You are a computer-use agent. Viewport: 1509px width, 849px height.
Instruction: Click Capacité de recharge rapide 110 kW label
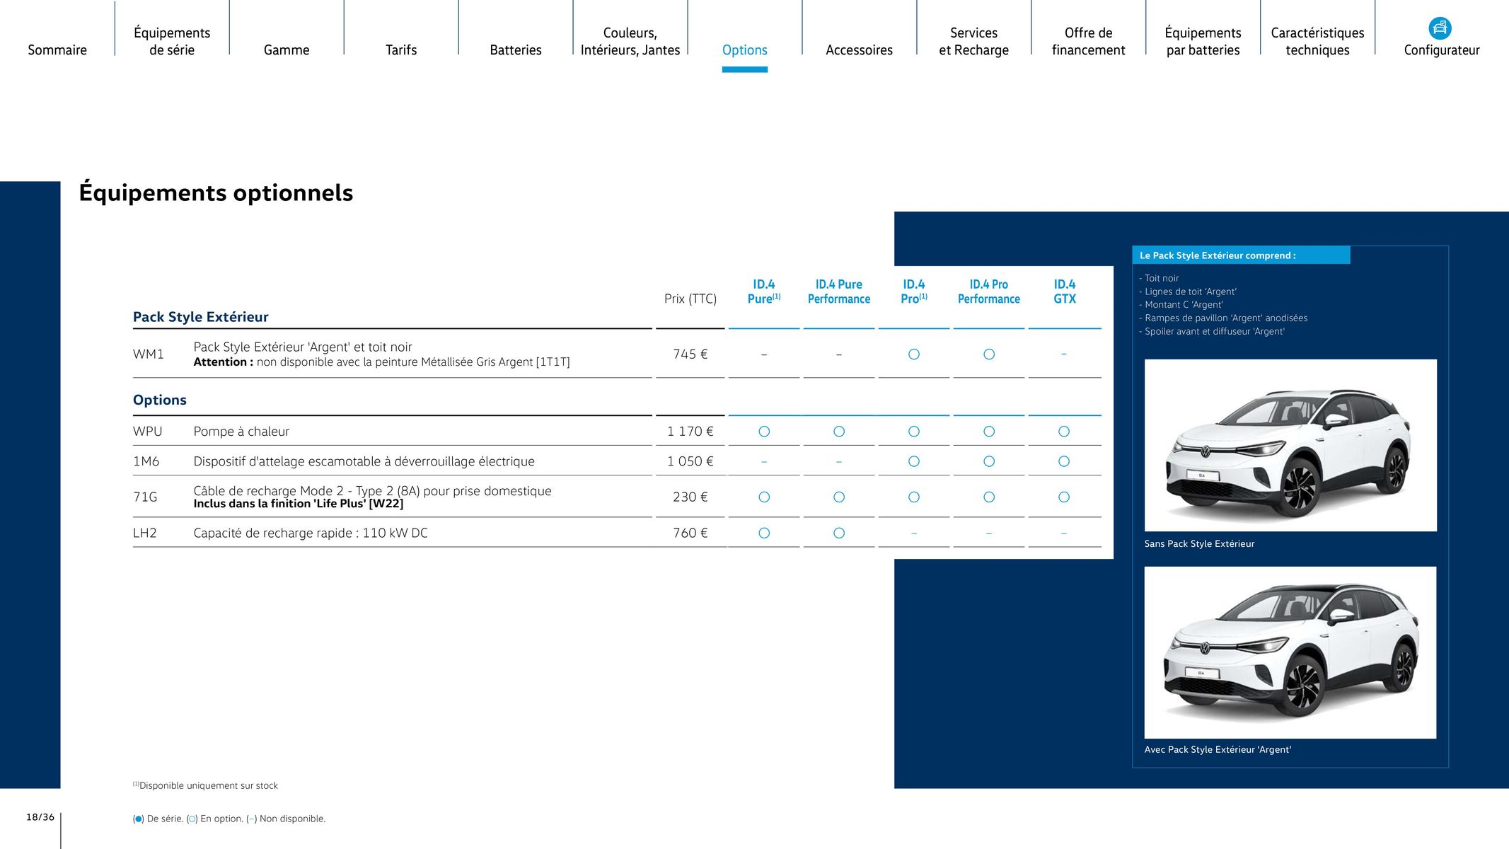pyautogui.click(x=311, y=533)
